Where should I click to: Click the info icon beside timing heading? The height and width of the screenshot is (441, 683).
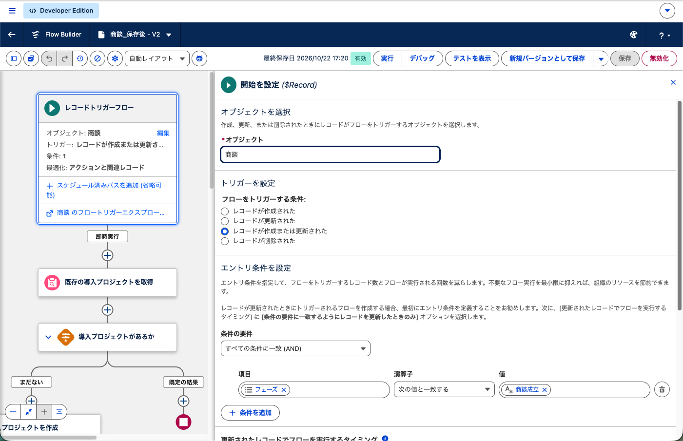pyautogui.click(x=385, y=438)
